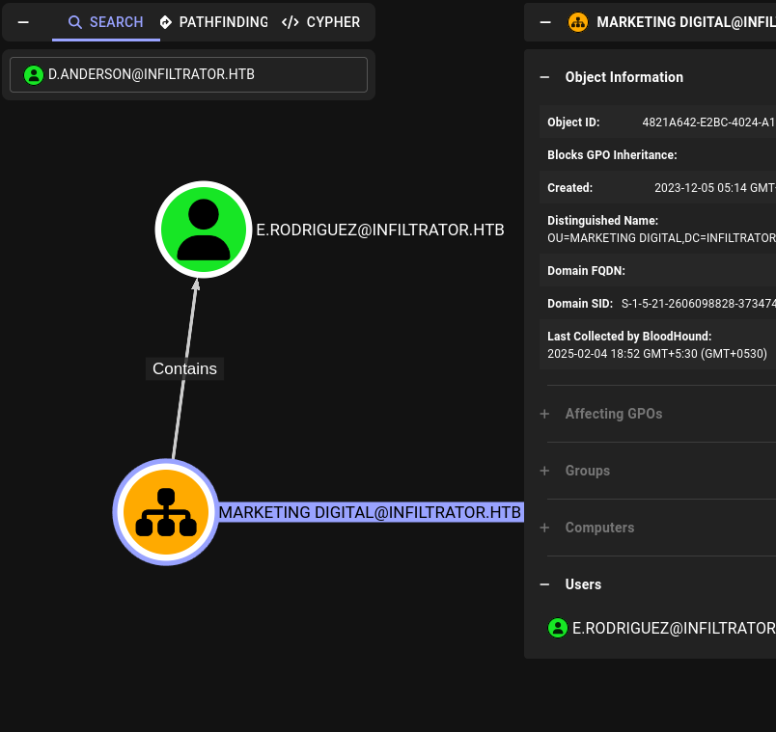Screen dimensions: 776x732
Task: Expand the Groups section
Action: coord(544,471)
